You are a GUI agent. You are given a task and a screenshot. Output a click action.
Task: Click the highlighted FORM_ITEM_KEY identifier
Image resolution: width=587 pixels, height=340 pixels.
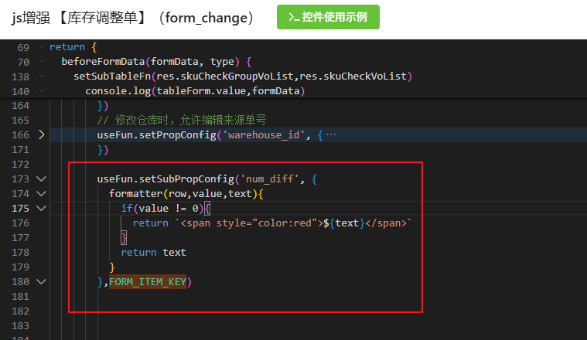[x=148, y=282]
